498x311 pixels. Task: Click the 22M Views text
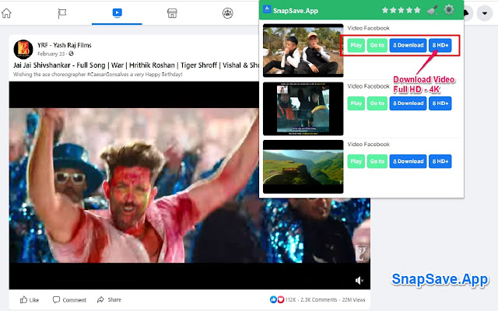pos(353,299)
